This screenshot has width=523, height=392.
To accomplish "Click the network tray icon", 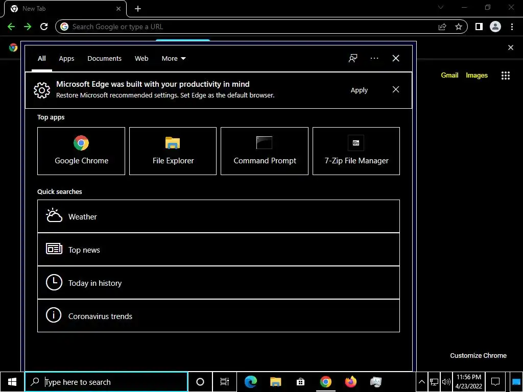I will tap(434, 382).
